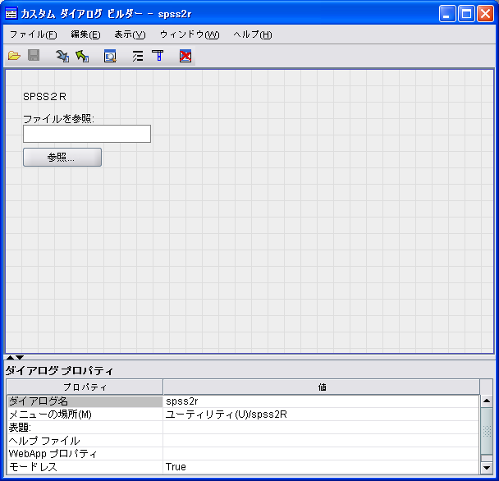Click the Preview dialog toolbar icon
Viewport: 499px width, 481px height.
coord(110,56)
